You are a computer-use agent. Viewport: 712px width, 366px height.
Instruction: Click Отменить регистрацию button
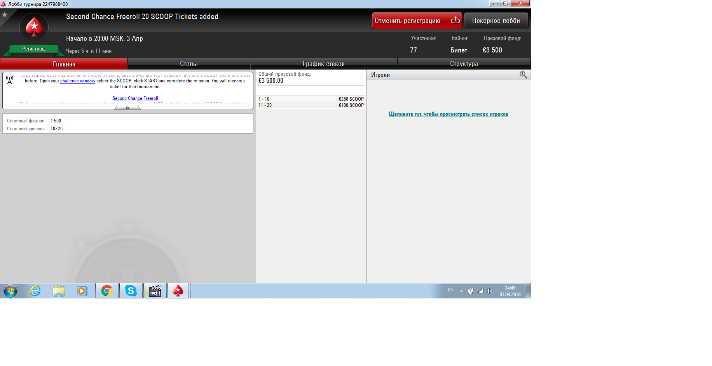pyautogui.click(x=417, y=21)
